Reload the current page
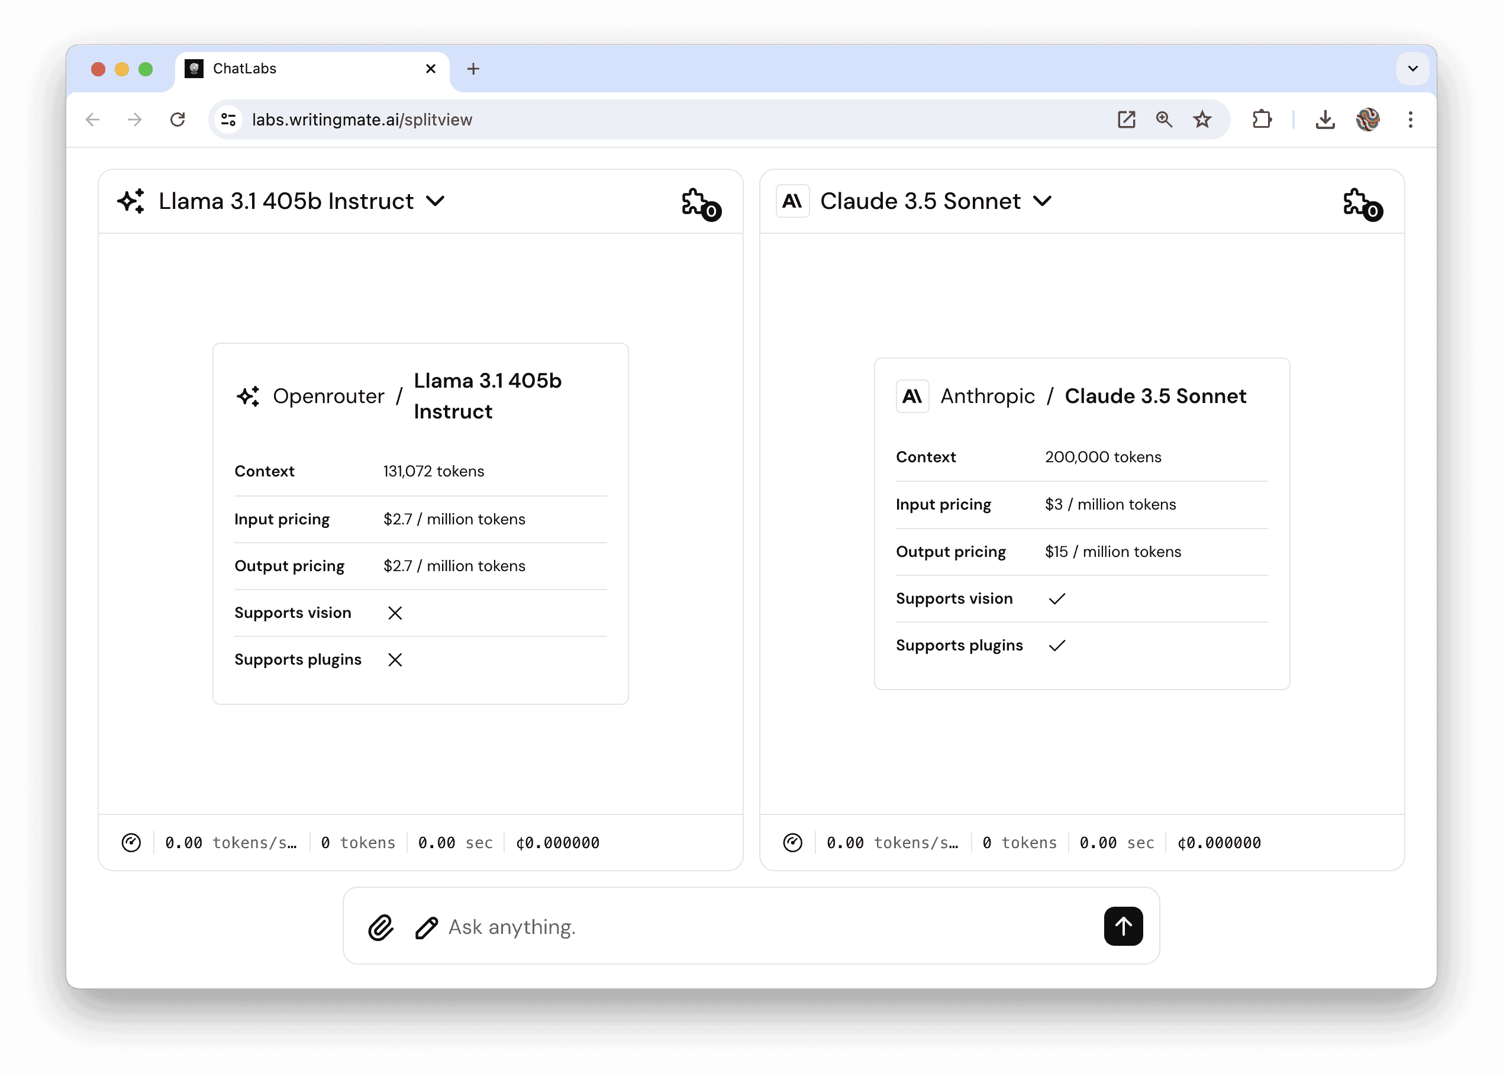 tap(178, 120)
